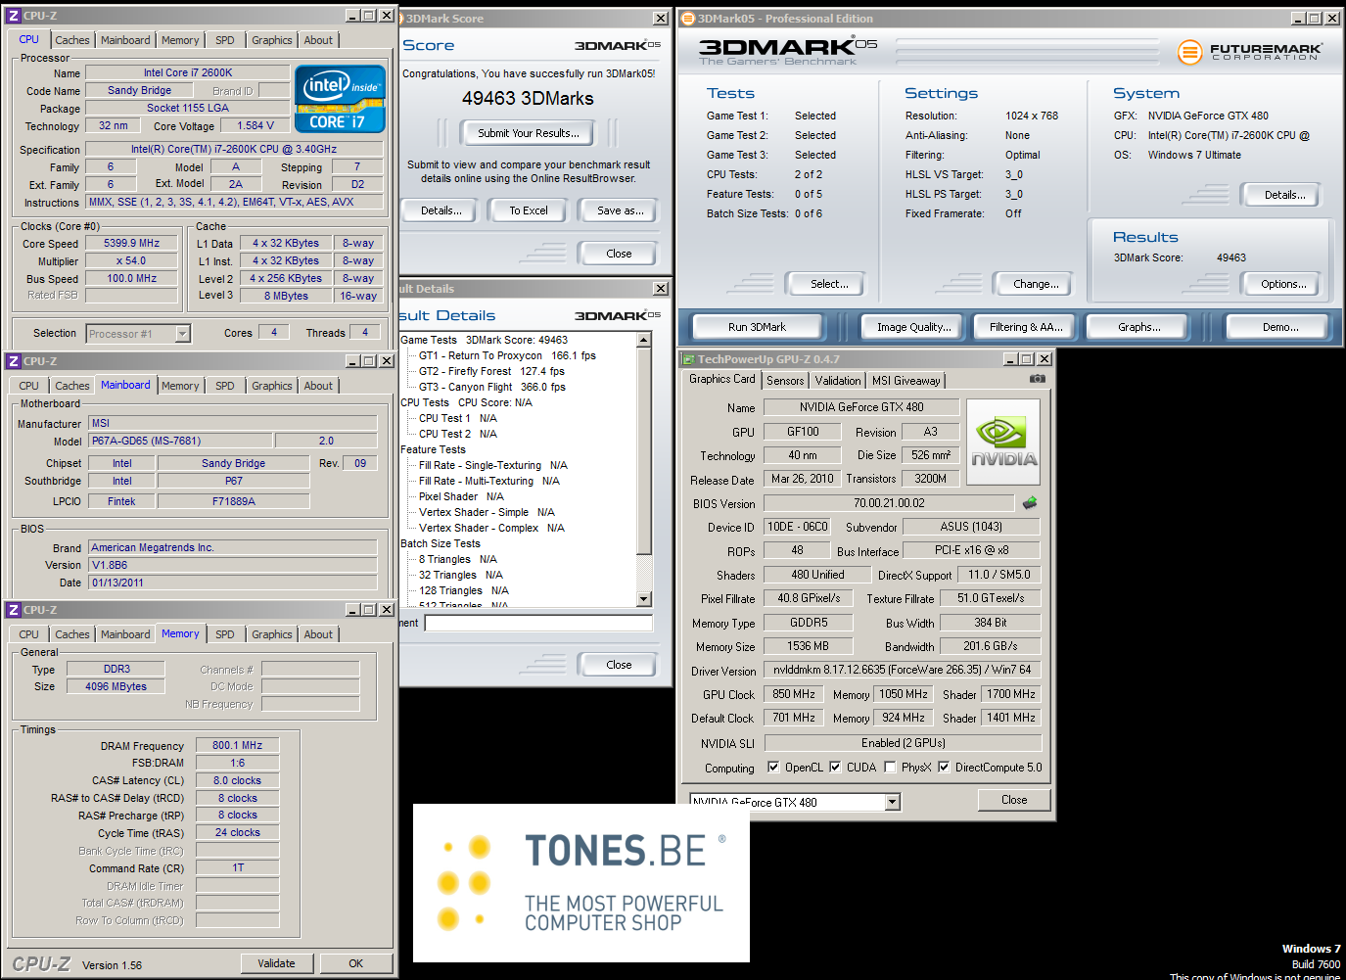Click the Select button under Tests

click(x=829, y=284)
